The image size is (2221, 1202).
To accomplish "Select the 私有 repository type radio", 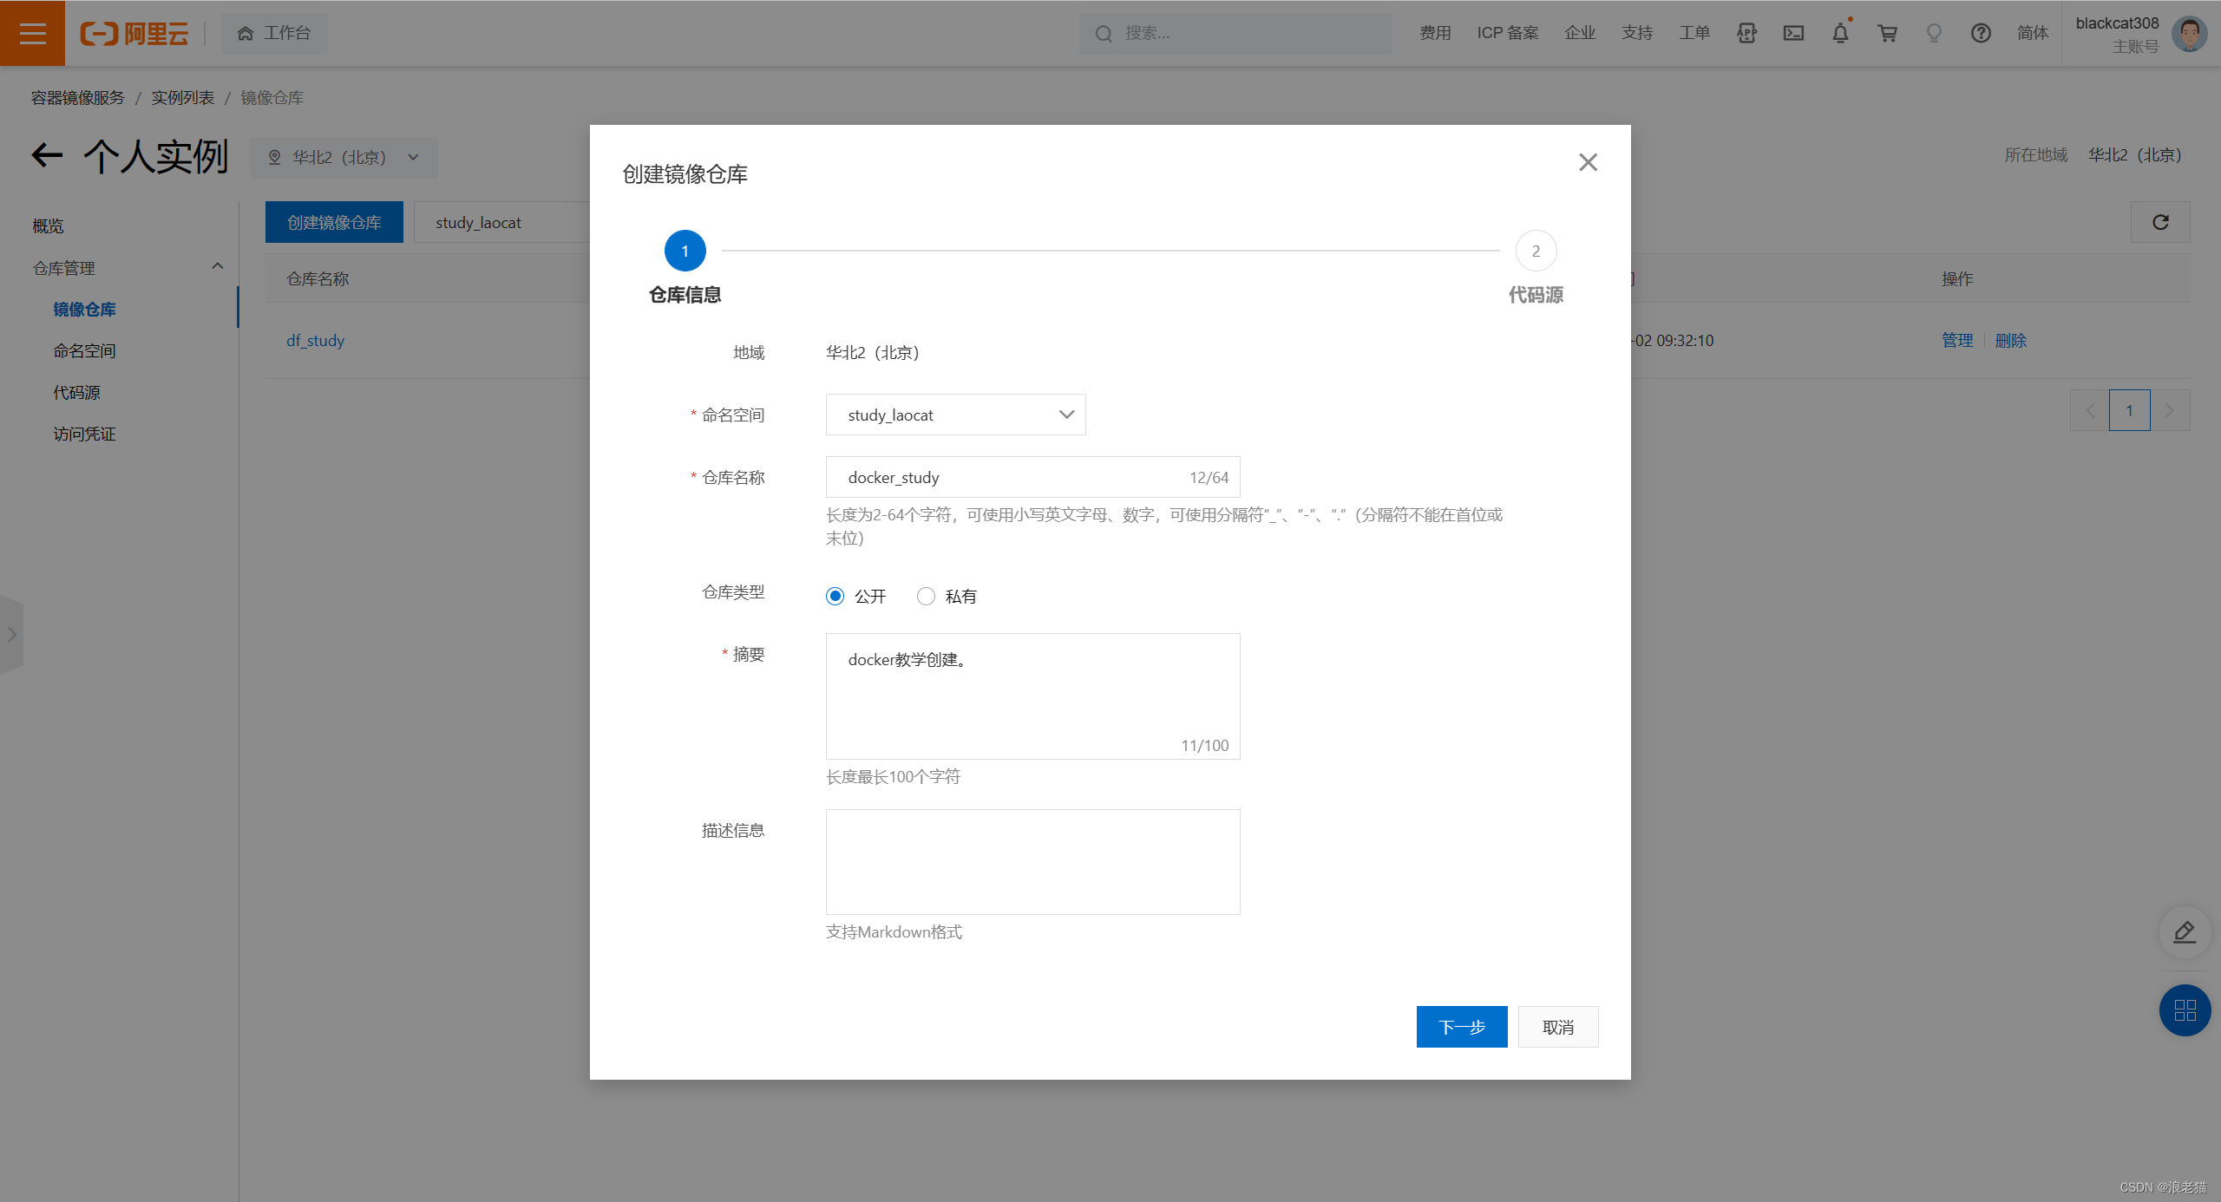I will click(x=926, y=597).
